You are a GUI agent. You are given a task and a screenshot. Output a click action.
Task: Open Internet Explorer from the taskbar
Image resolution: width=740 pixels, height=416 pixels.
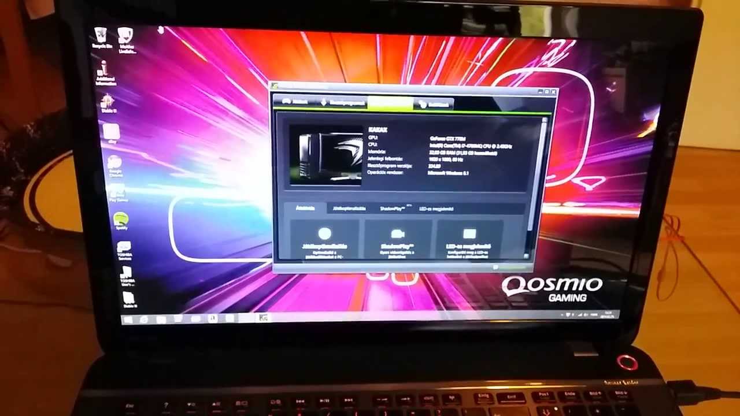144,320
